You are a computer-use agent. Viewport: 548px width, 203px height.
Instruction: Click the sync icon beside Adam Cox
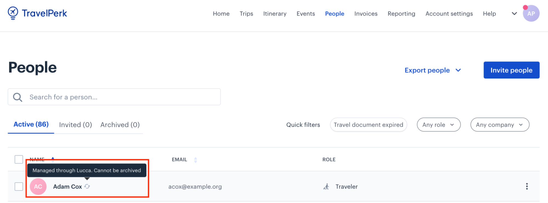87,186
